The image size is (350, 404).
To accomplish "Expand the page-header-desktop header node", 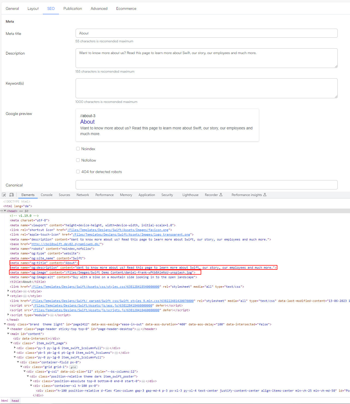I will coord(8,329).
